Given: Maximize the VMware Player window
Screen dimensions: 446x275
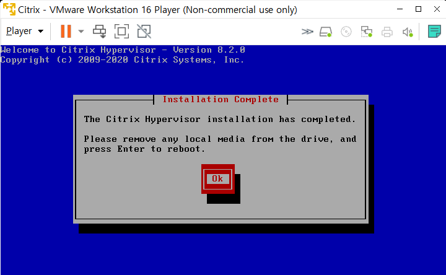Looking at the screenshot, I should click(418, 9).
